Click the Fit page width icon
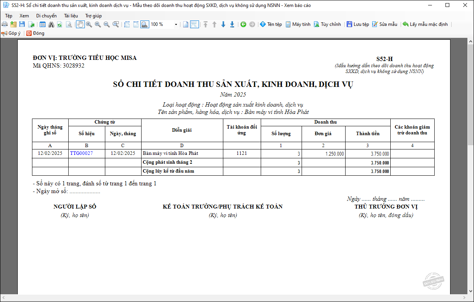 (136, 24)
